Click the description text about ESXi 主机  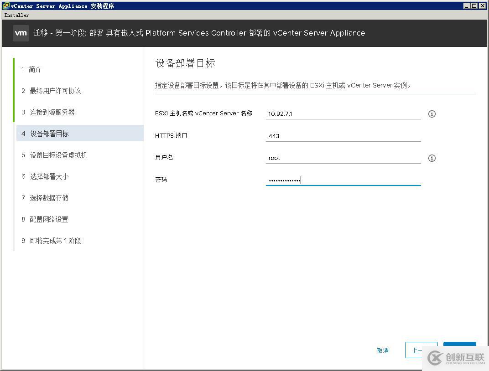tap(282, 85)
